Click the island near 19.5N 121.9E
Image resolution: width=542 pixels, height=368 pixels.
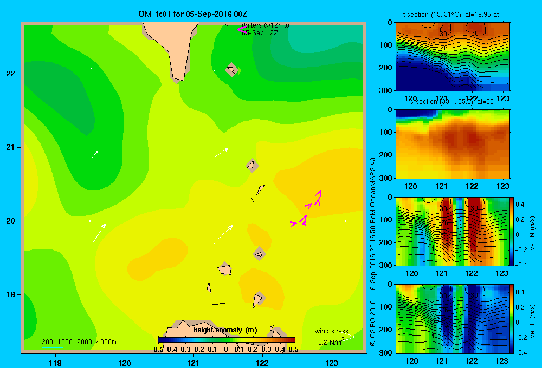tap(259, 254)
